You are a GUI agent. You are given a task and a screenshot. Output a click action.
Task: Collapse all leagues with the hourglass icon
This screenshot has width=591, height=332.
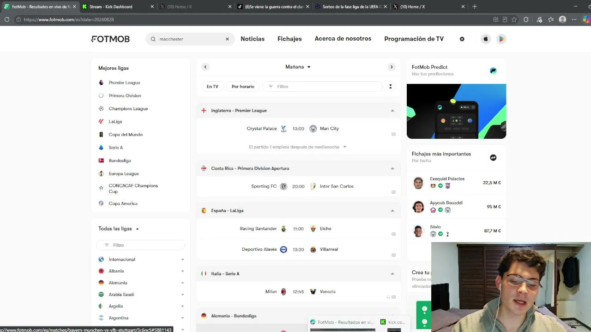coord(390,86)
